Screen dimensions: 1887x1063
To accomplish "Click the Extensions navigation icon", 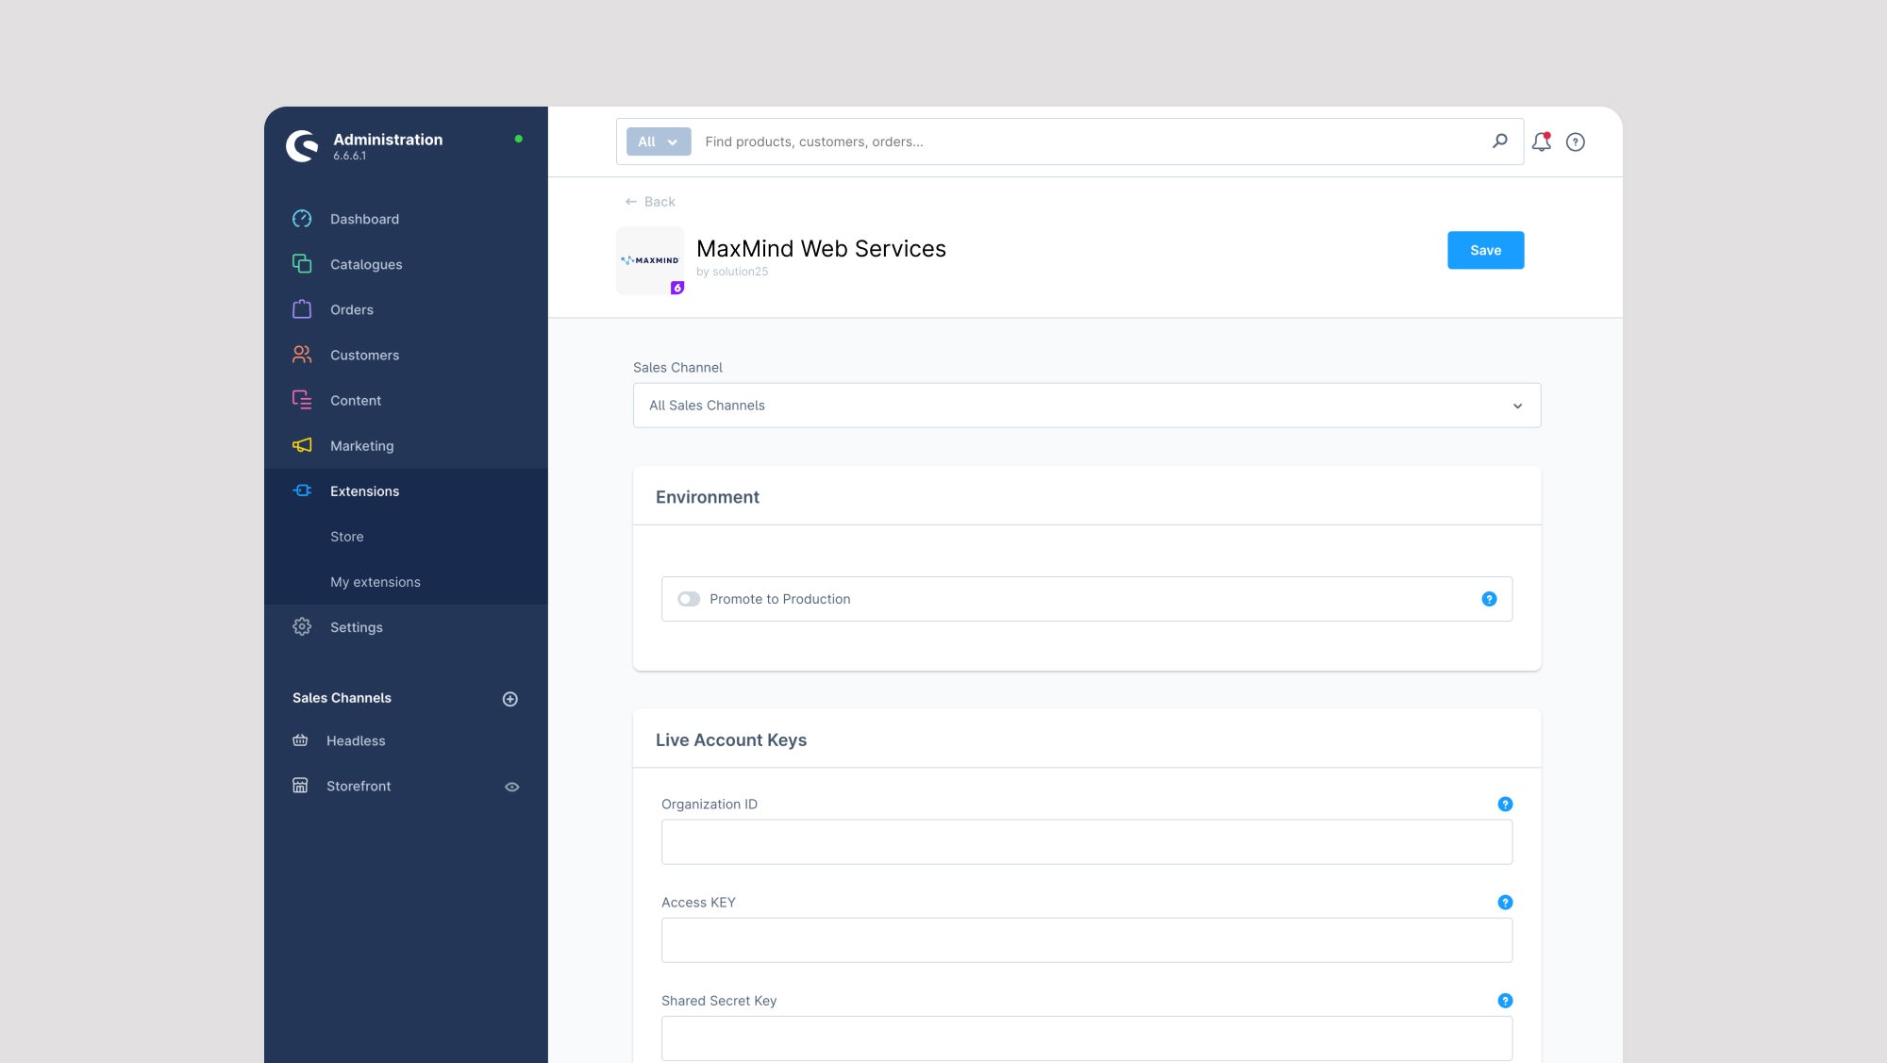I will pyautogui.click(x=301, y=490).
